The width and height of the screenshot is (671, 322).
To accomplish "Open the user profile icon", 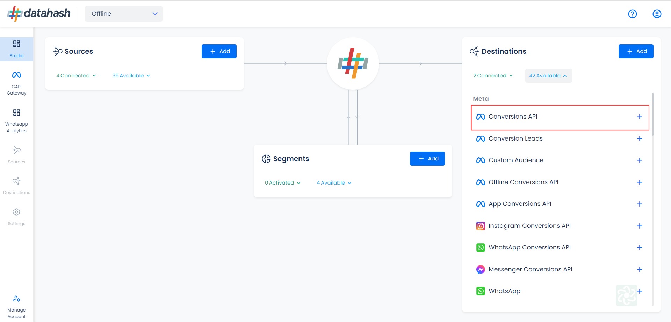I will 657,14.
